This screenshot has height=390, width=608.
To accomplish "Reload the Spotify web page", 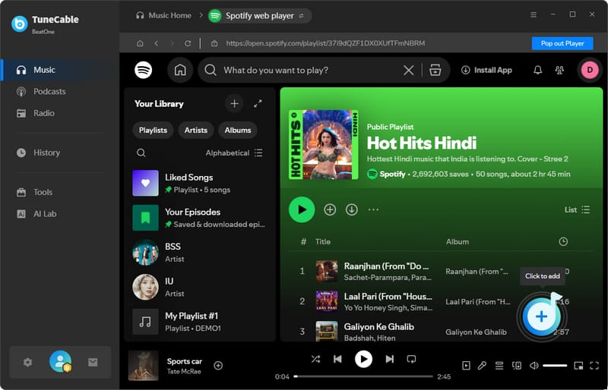I will [x=188, y=43].
